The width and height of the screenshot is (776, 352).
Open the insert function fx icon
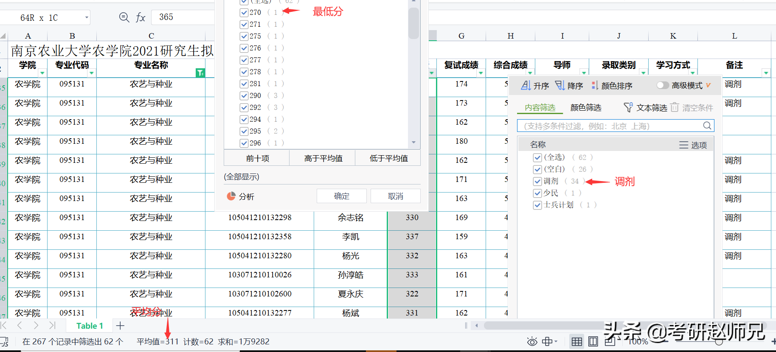141,17
